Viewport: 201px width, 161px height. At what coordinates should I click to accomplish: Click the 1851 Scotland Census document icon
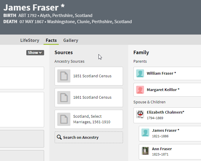(x=64, y=76)
